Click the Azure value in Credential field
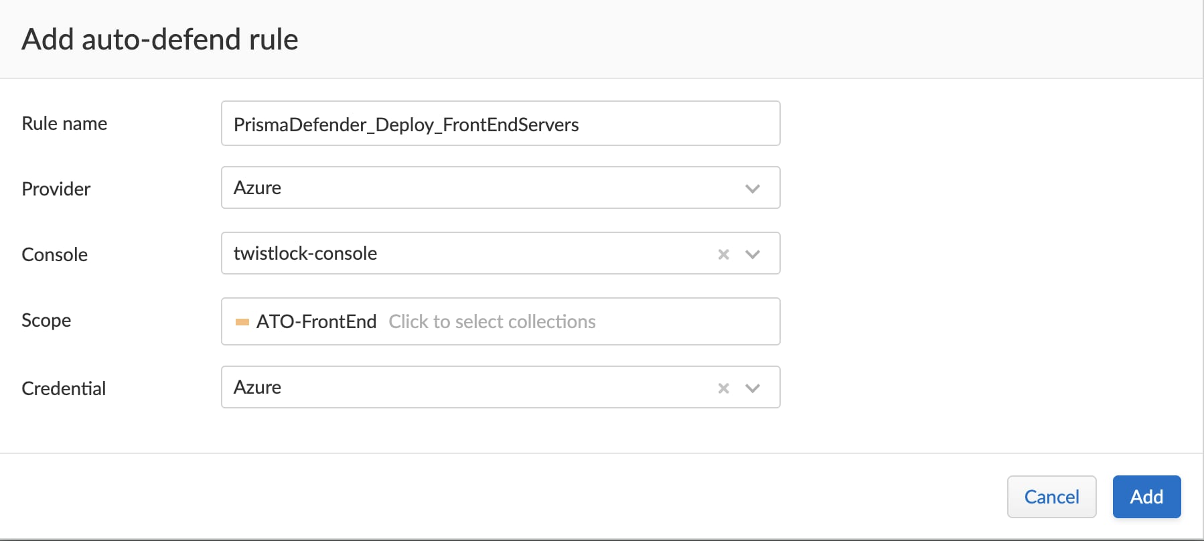The image size is (1204, 541). point(257,387)
